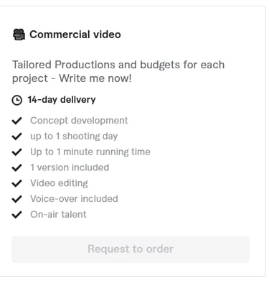This screenshot has width=269, height=286.
Task: Click the Tailored Productions description text
Action: tap(118, 71)
